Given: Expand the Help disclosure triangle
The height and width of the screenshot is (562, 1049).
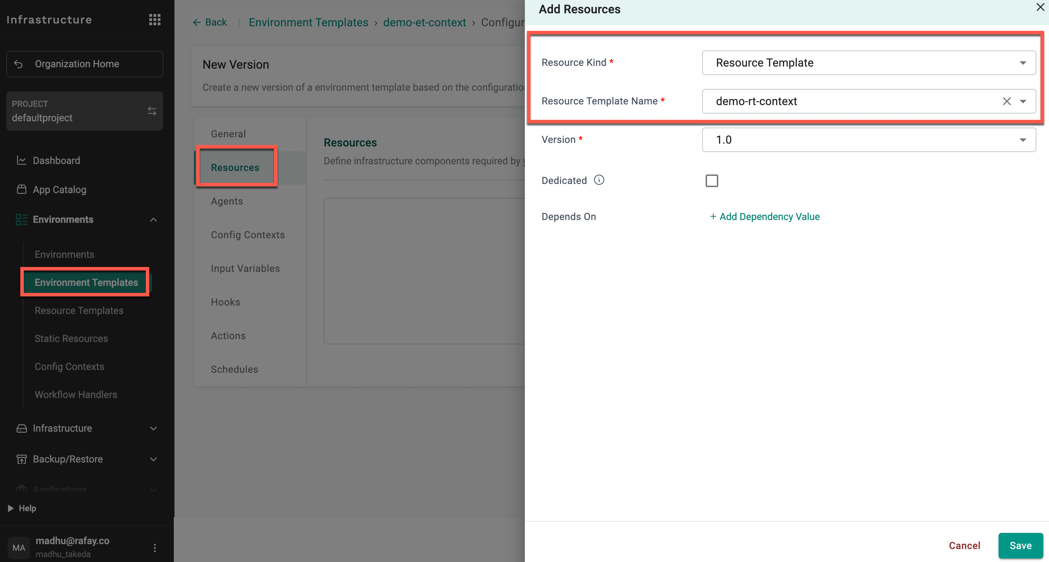Looking at the screenshot, I should click(11, 508).
